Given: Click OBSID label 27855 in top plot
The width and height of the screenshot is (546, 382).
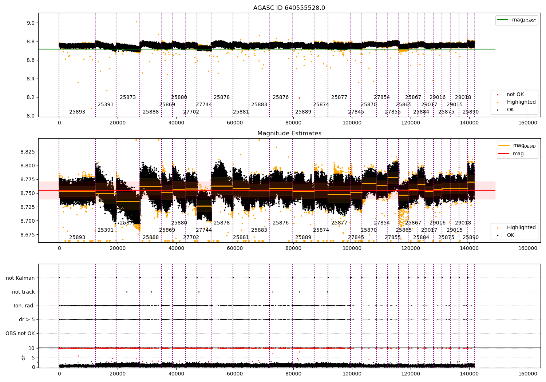Looking at the screenshot, I should (393, 112).
